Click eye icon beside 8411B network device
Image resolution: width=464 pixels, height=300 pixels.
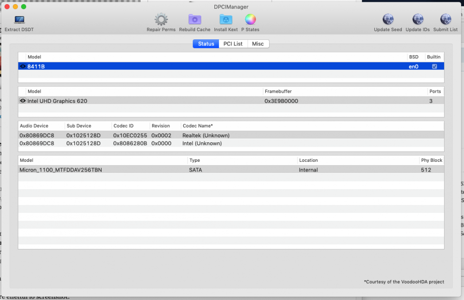(22, 66)
